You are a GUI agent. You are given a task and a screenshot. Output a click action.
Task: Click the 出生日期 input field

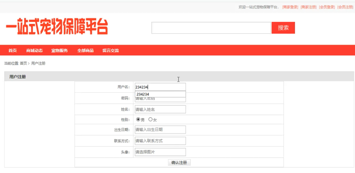point(160,130)
